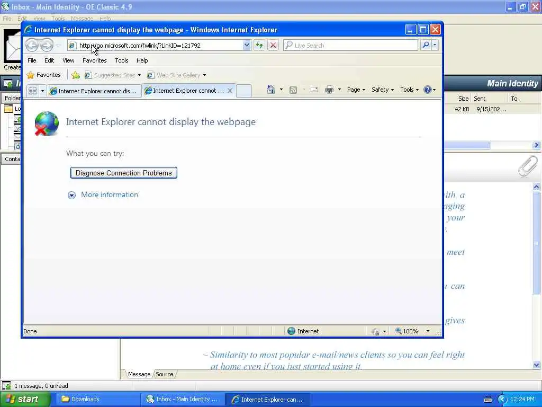
Task: Open the Help question mark icon
Action: [x=428, y=90]
